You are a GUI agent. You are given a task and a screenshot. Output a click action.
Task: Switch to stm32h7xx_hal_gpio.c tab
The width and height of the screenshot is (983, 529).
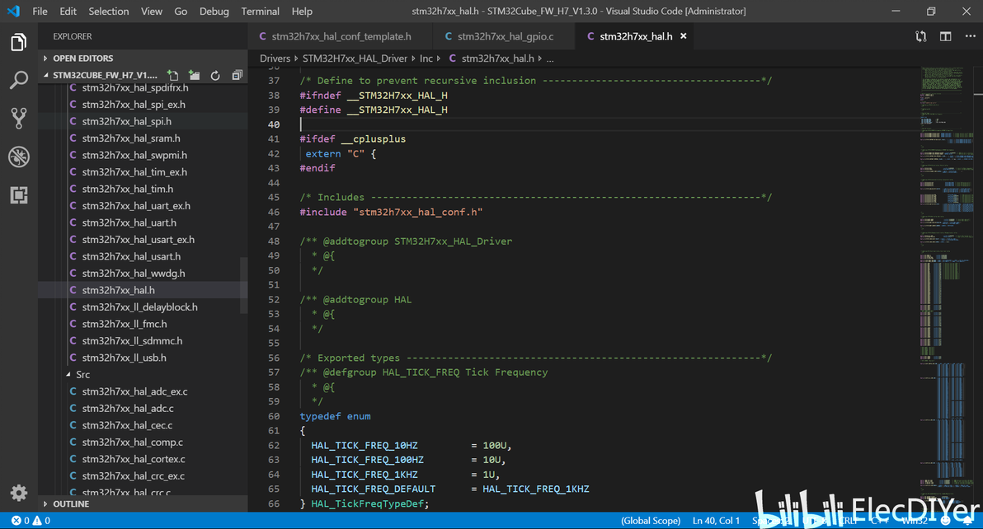tap(505, 36)
